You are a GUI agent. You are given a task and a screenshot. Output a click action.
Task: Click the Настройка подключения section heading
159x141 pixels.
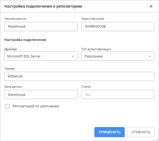pyautogui.click(x=25, y=40)
